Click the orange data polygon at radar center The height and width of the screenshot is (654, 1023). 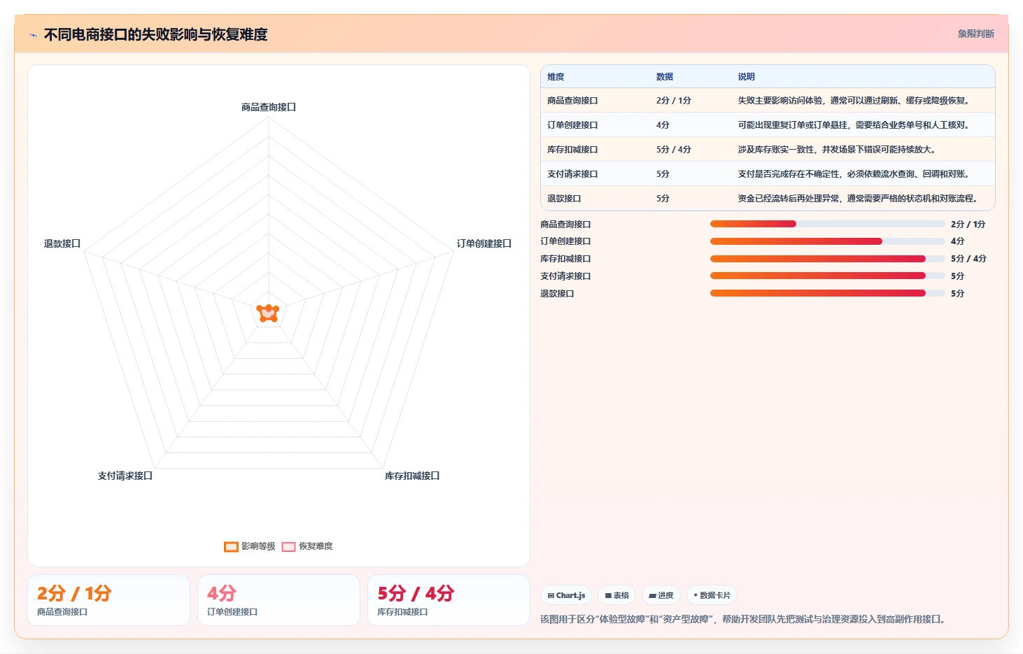268,313
